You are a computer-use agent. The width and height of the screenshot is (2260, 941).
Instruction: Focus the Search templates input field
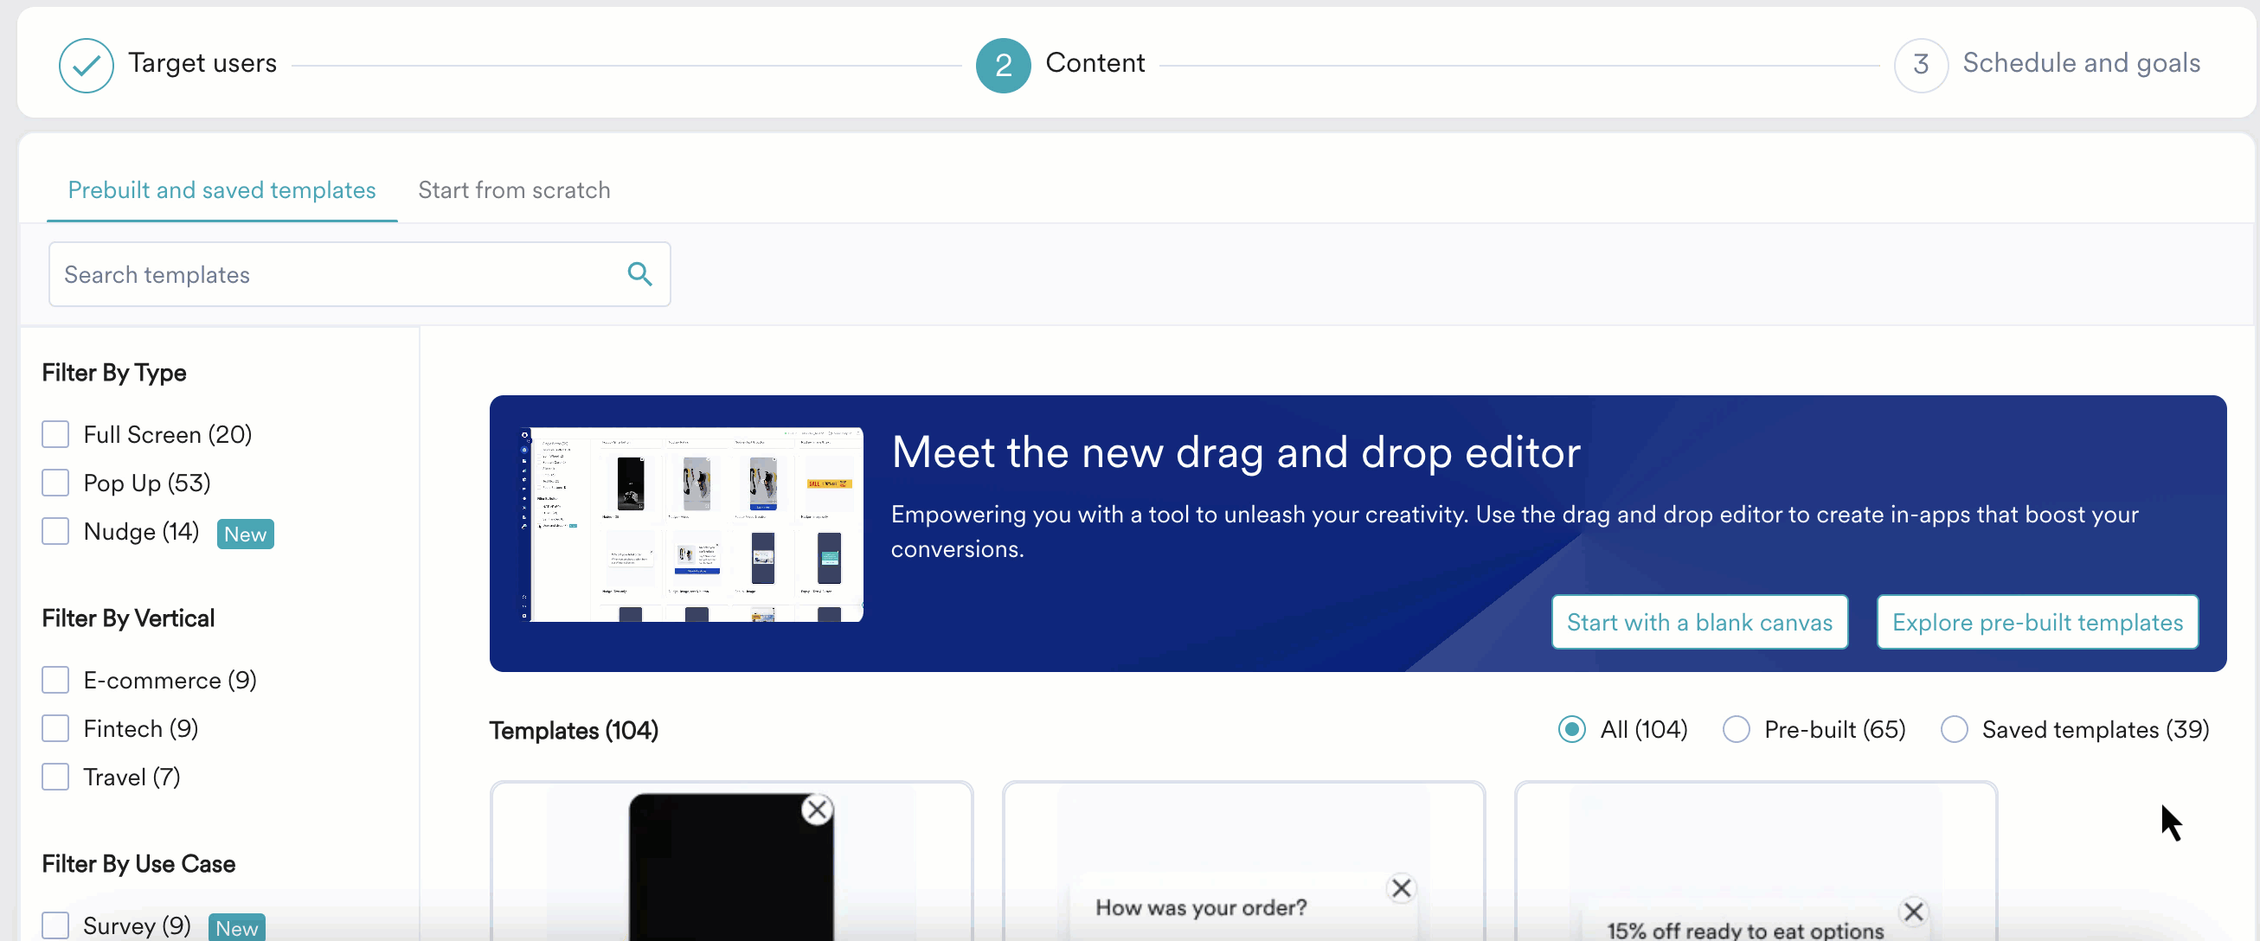pyautogui.click(x=333, y=274)
